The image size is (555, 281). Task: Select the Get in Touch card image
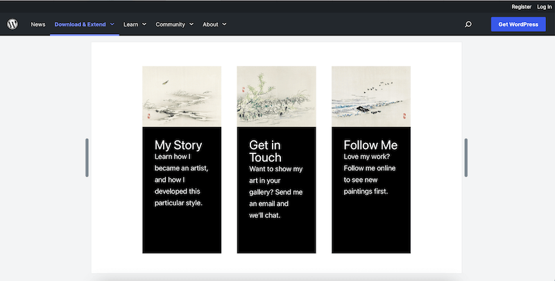[276, 96]
